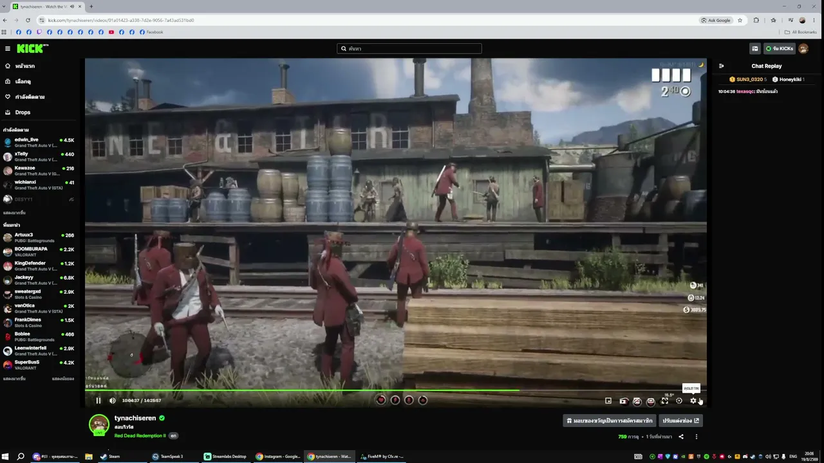Open the Kick sidebar hamburger menu

8,48
